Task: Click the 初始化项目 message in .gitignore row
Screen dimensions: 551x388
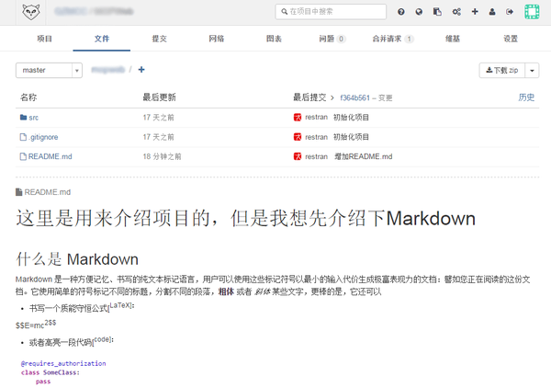Action: [351, 137]
